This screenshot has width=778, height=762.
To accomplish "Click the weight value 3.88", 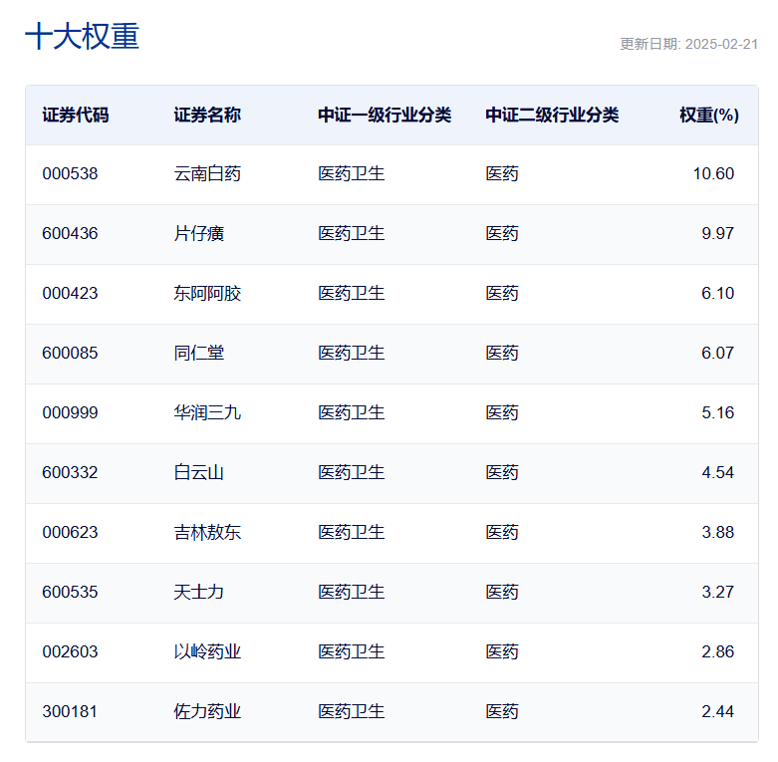I will pyautogui.click(x=717, y=533).
